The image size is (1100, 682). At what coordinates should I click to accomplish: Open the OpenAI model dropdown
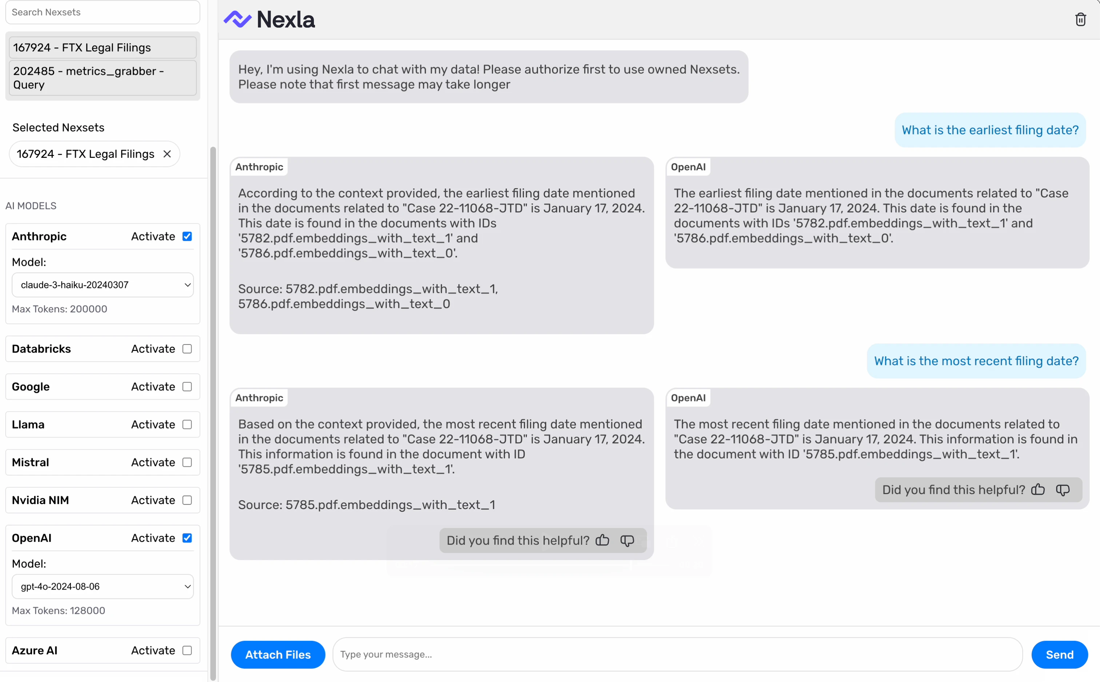[102, 586]
